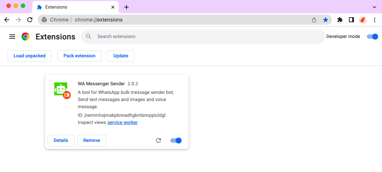Viewport: 382px width, 172px height.
Task: Reload the WA Messenger Sender extension
Action: coord(158,140)
